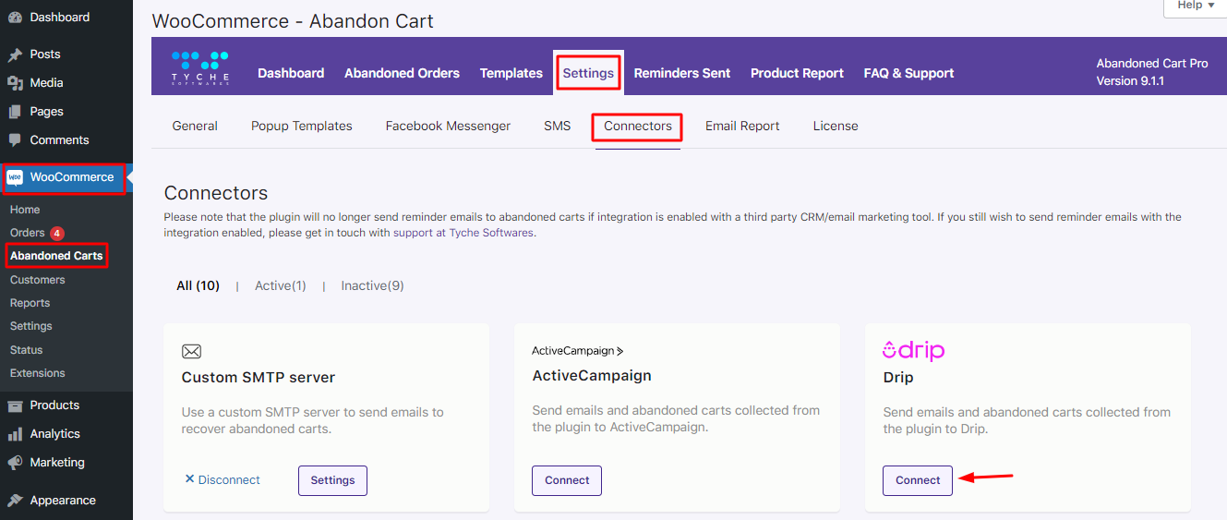Screen dimensions: 1227x520
Task: Open the Abandoned Orders tab
Action: tap(402, 73)
